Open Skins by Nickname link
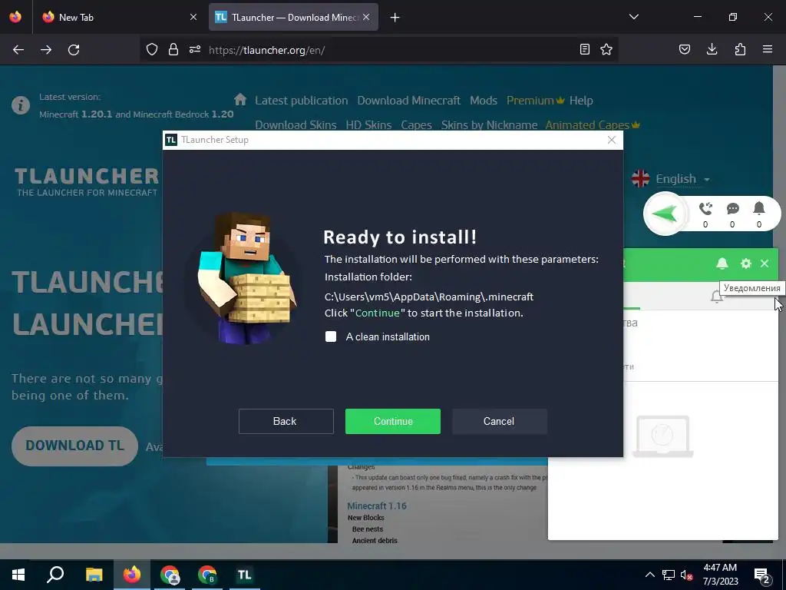 (489, 125)
